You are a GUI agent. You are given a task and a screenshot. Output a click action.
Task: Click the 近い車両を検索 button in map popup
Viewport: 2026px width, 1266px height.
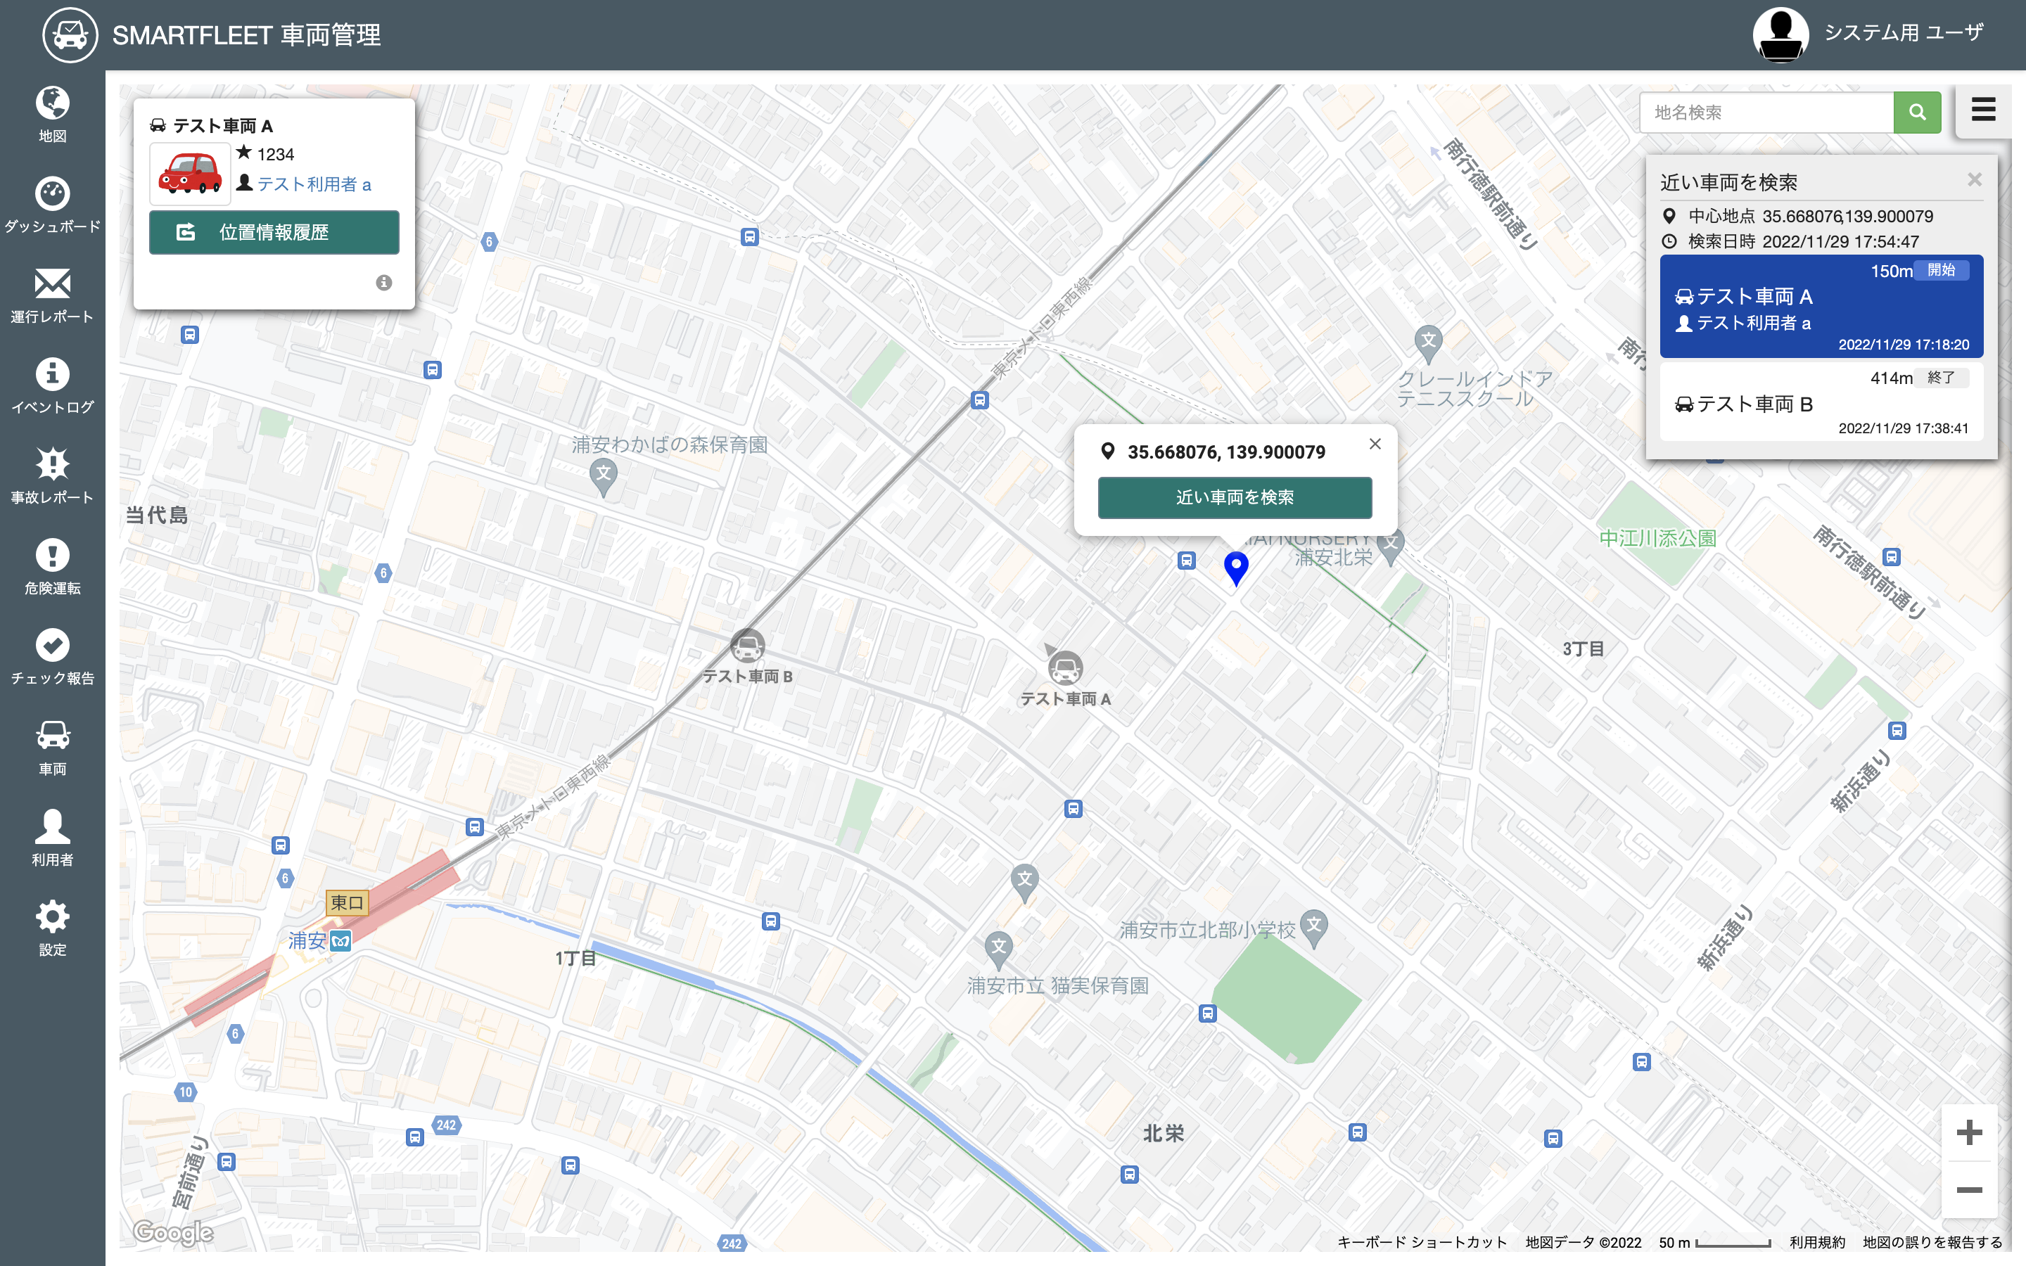pos(1235,497)
